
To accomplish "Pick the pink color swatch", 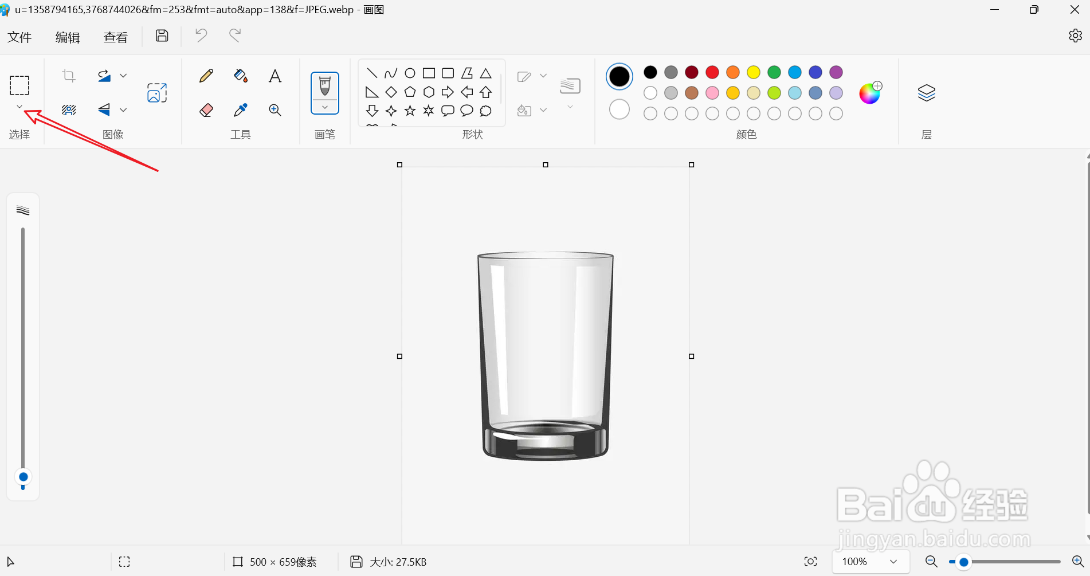I will 712,93.
